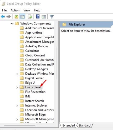This screenshot has width=113, height=130.
Task: Select Application Compatibility tree item
Action: point(39,37)
